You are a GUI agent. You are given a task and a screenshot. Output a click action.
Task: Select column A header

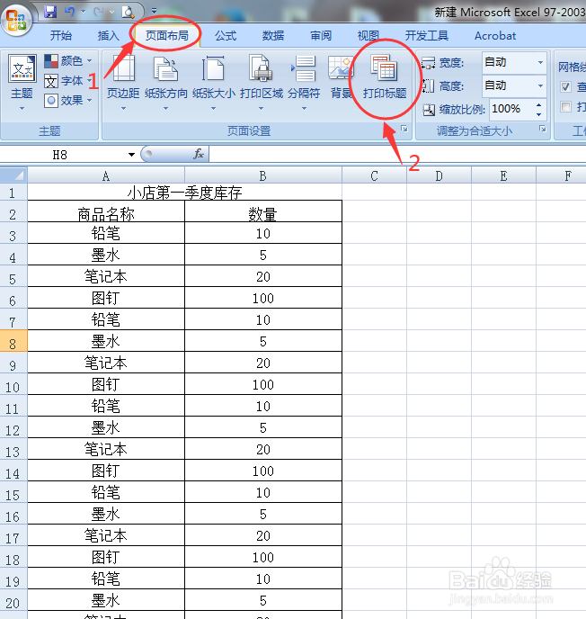pyautogui.click(x=106, y=175)
